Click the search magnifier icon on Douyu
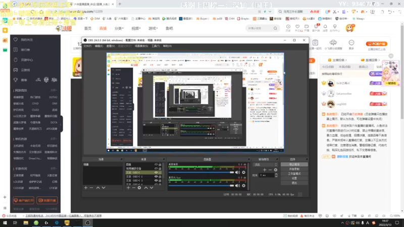The image size is (404, 227). [275, 28]
